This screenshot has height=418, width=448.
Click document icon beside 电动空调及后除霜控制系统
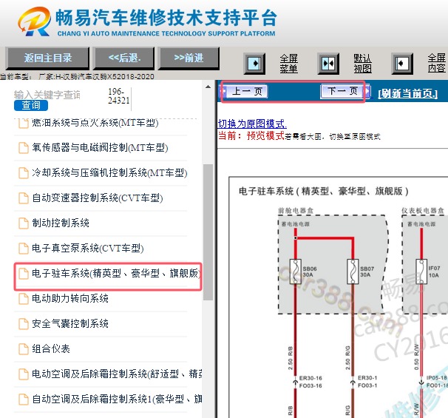point(24,374)
